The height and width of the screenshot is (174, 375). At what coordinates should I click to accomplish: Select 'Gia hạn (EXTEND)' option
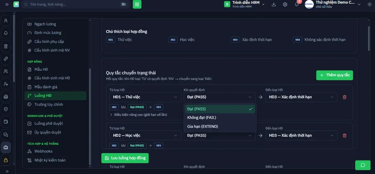pos(220,127)
